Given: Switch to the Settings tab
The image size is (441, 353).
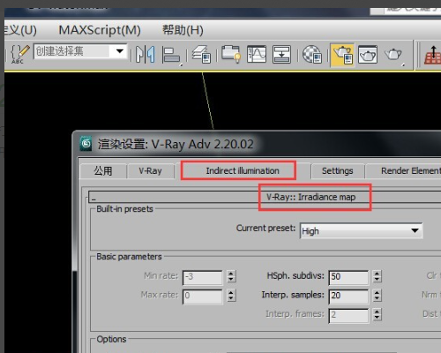Looking at the screenshot, I should coord(337,171).
